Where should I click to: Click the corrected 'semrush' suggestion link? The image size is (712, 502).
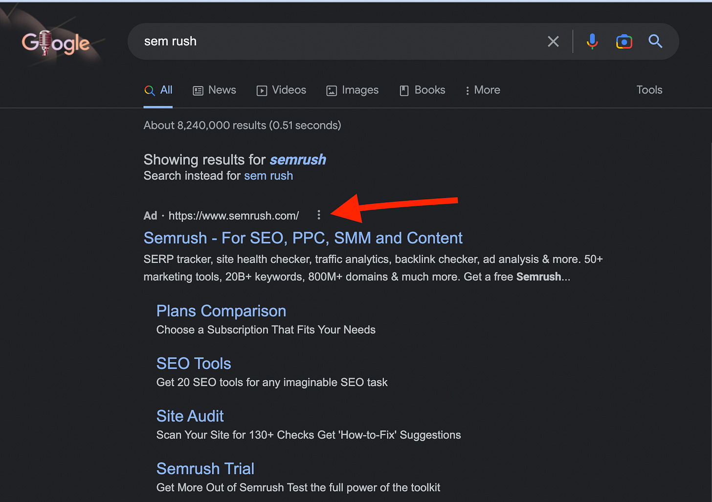(298, 160)
